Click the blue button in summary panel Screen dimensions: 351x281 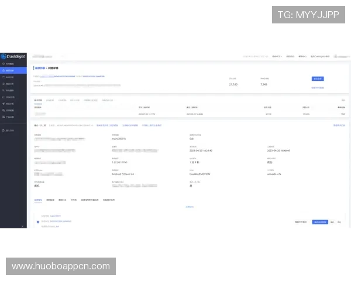coord(318,78)
